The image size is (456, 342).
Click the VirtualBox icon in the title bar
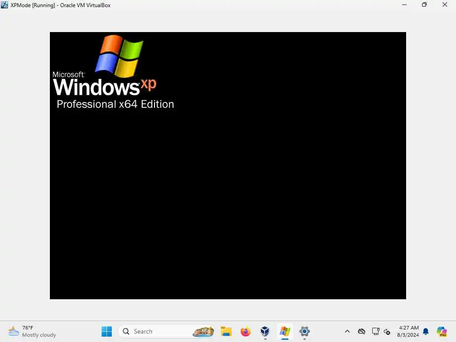[4, 5]
